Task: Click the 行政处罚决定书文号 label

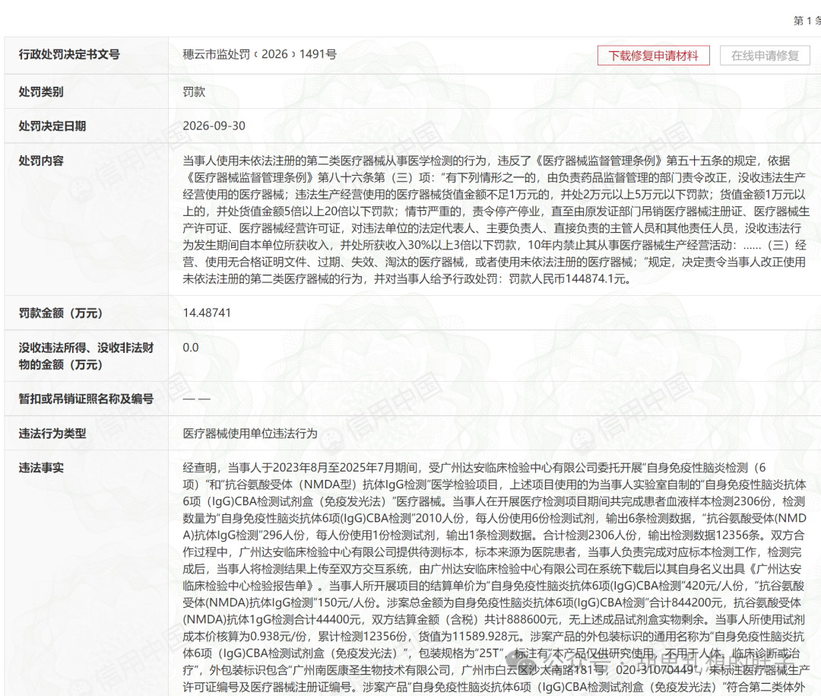Action: (x=69, y=55)
